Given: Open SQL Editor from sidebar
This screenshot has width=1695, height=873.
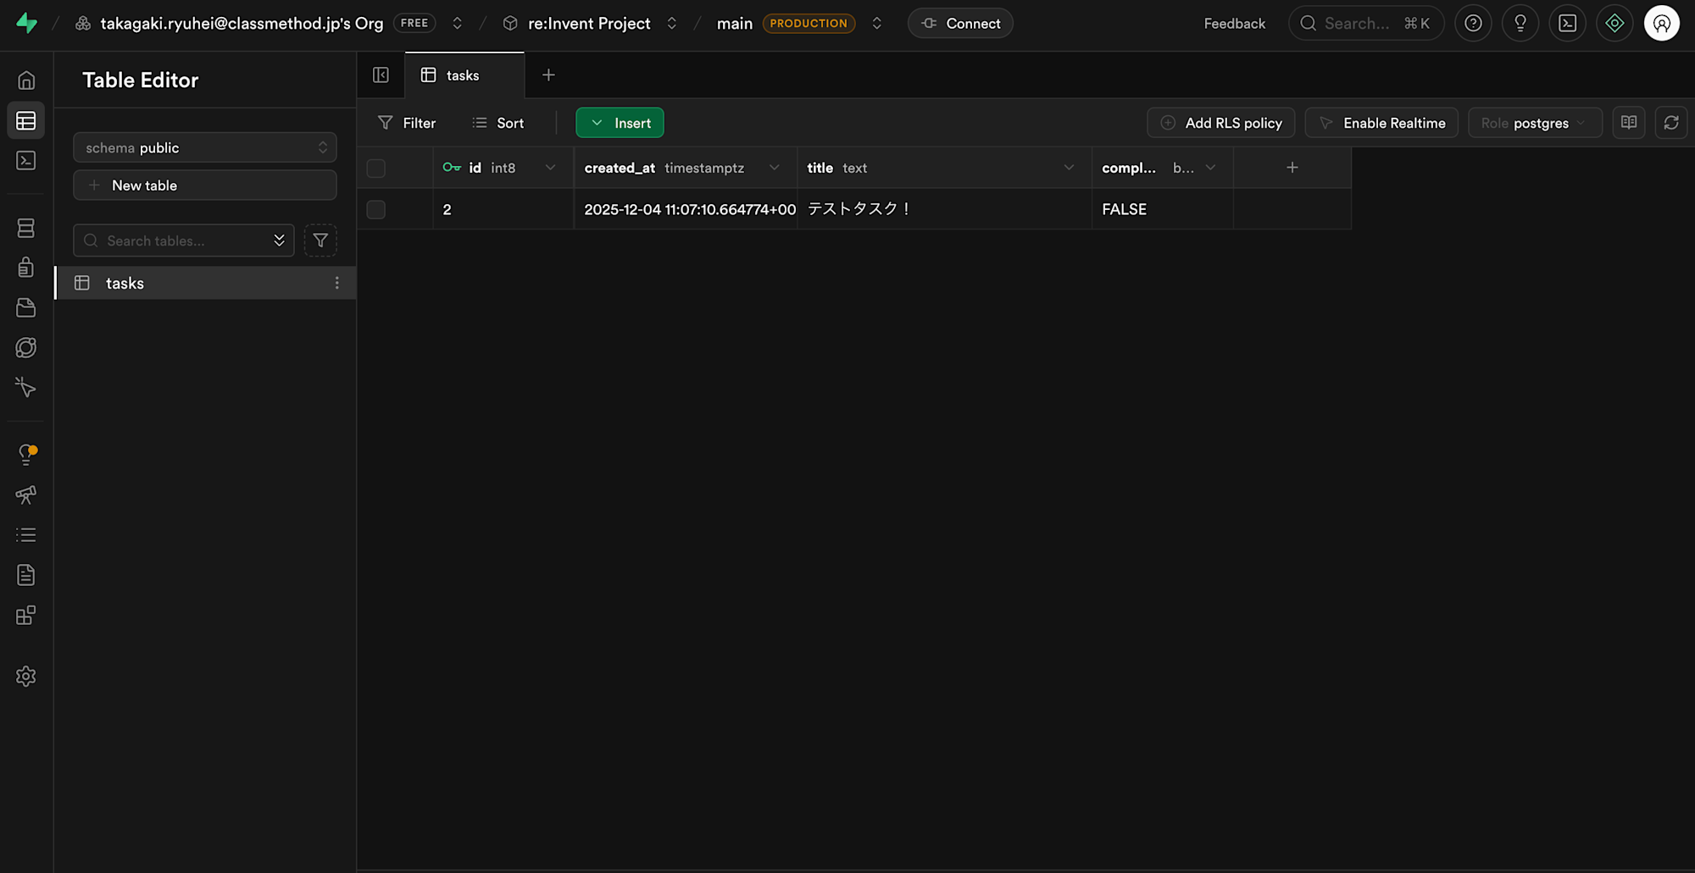Looking at the screenshot, I should click(x=25, y=161).
